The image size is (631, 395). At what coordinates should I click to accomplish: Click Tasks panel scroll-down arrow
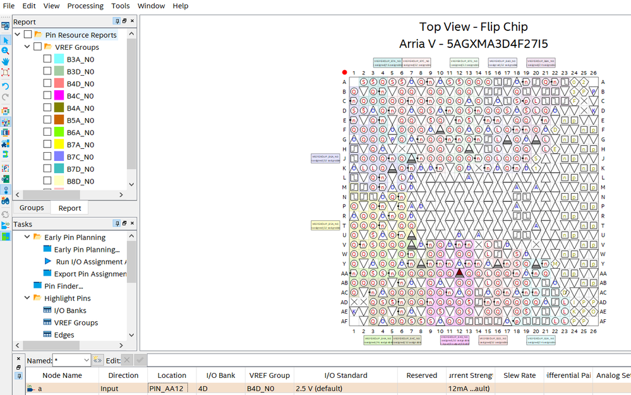(131, 334)
